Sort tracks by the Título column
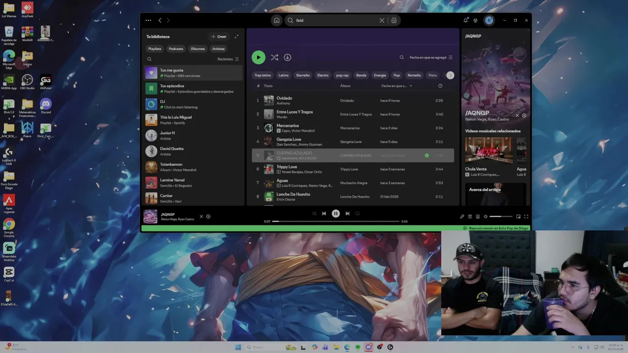Image resolution: width=628 pixels, height=353 pixels. click(x=268, y=86)
